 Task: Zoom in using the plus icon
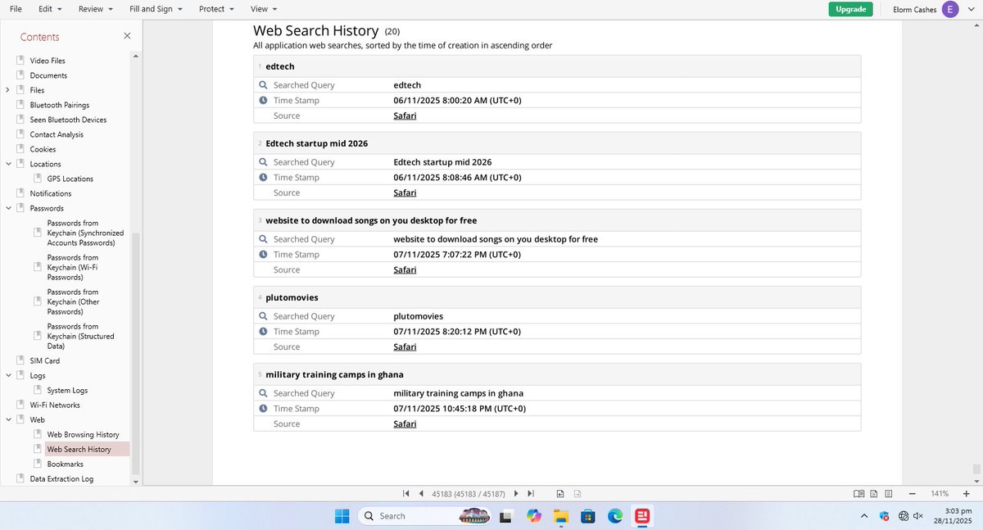click(x=965, y=493)
